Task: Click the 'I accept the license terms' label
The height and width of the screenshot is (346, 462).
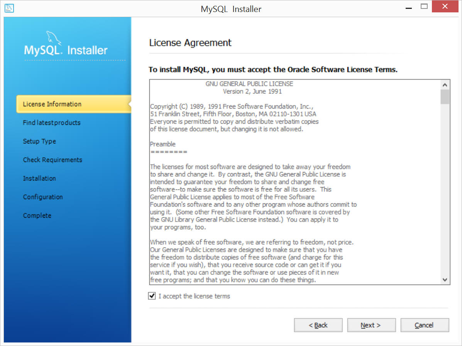Action: click(194, 296)
